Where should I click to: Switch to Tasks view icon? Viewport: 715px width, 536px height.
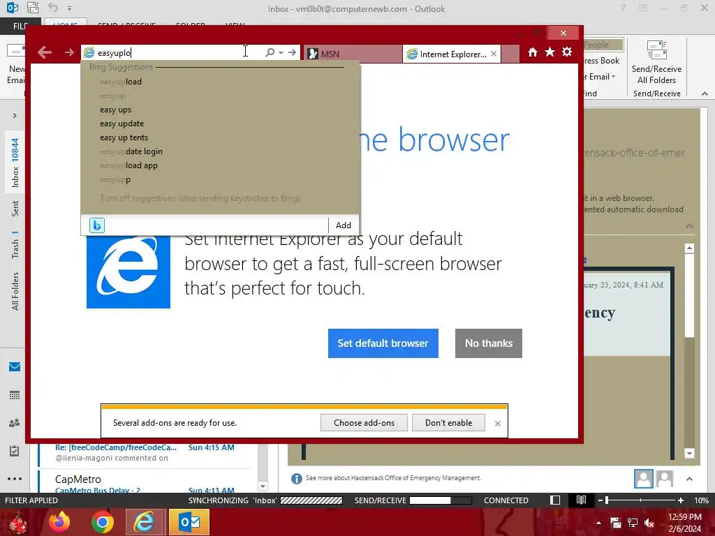pos(14,451)
